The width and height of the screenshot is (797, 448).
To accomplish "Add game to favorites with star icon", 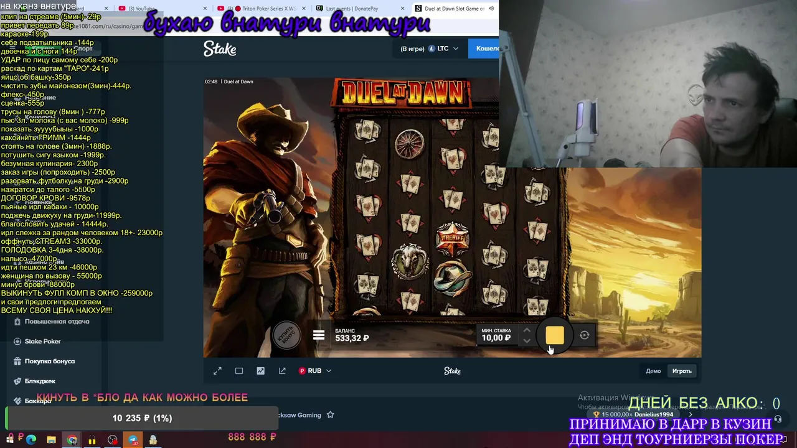I will point(331,415).
